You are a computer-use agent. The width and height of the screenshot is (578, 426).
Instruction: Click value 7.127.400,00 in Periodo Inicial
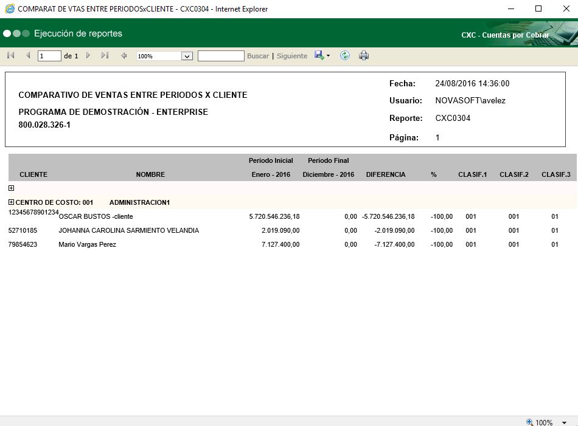(x=280, y=244)
